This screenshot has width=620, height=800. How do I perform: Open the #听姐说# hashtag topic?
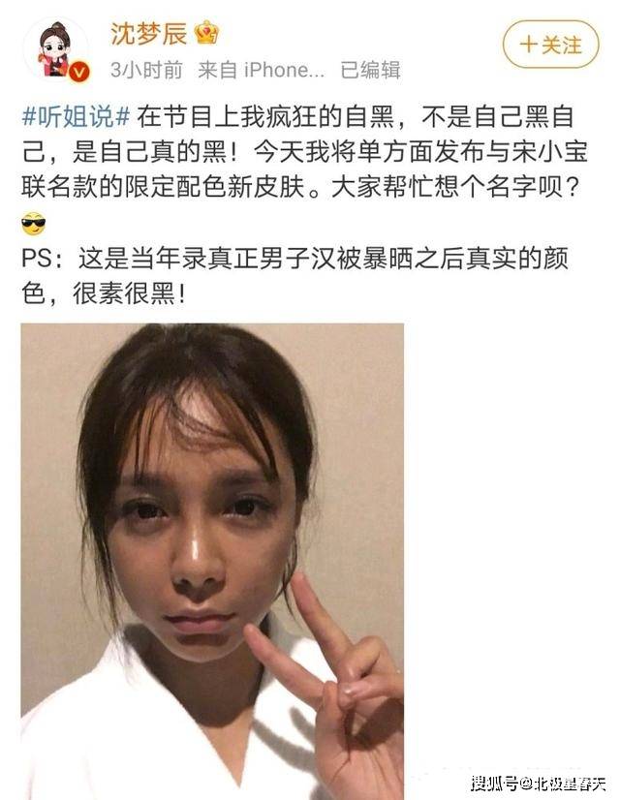point(76,117)
